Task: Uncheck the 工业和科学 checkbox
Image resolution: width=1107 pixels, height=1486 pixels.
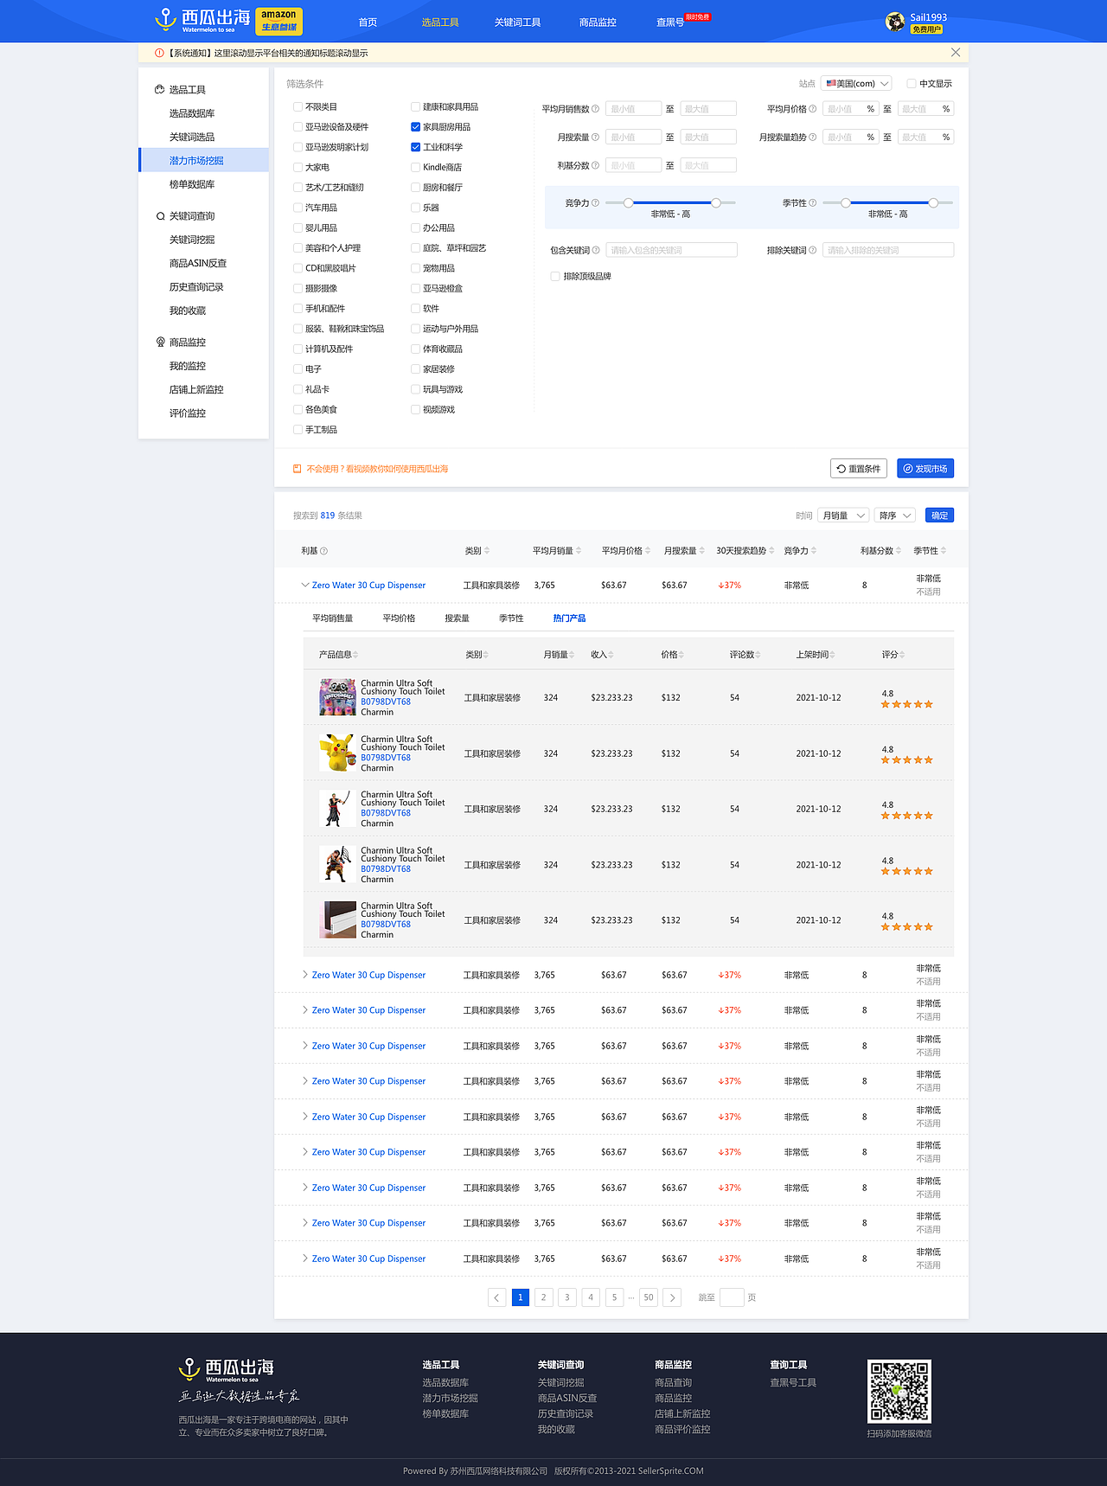Action: [415, 147]
